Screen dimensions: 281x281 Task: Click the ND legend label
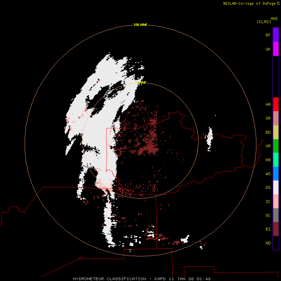pos(268,243)
